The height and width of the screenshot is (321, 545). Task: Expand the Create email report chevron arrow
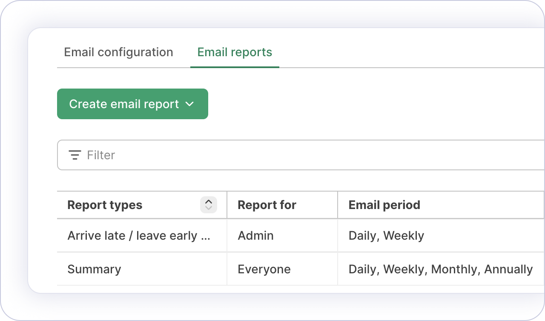(x=190, y=104)
